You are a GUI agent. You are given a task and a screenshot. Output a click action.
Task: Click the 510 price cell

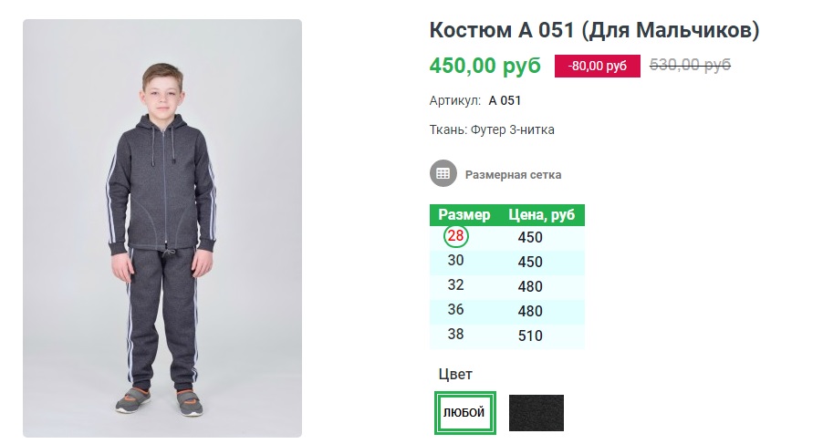(530, 336)
